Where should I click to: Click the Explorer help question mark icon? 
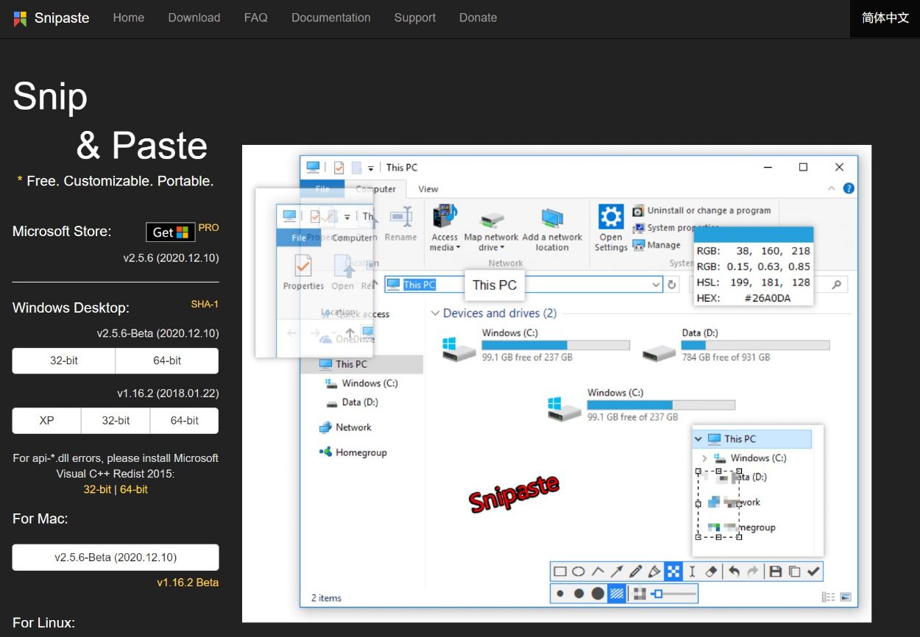849,188
